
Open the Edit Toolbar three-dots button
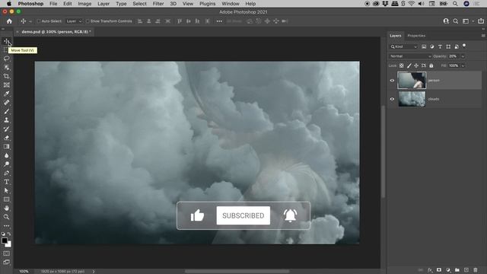(6, 226)
